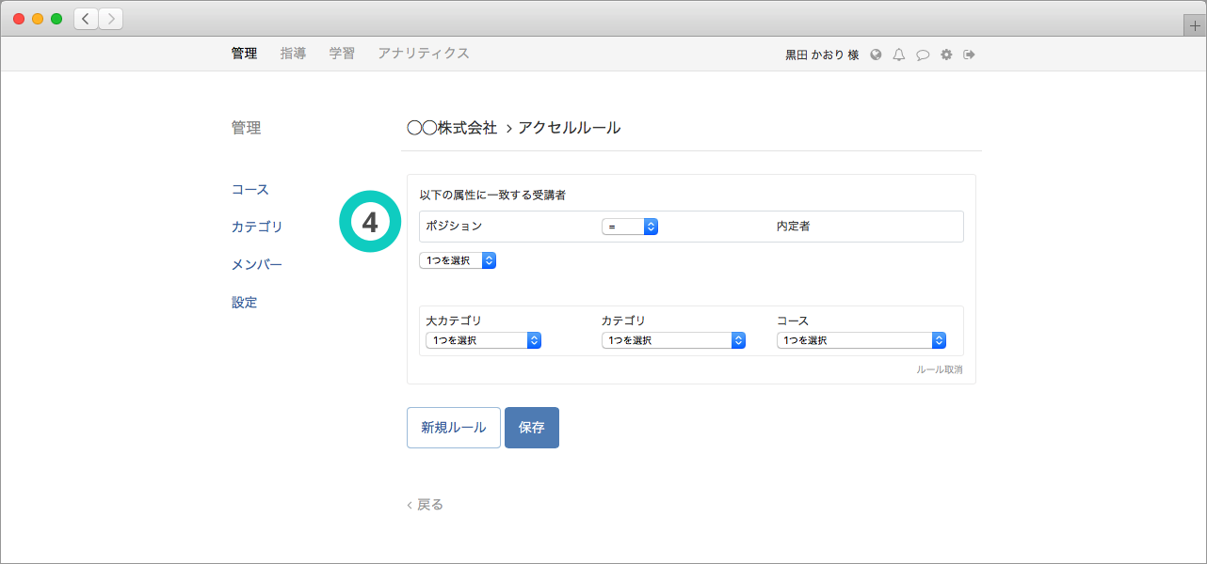The image size is (1207, 564).
Task: Open メンバー in the sidebar
Action: [x=257, y=265]
